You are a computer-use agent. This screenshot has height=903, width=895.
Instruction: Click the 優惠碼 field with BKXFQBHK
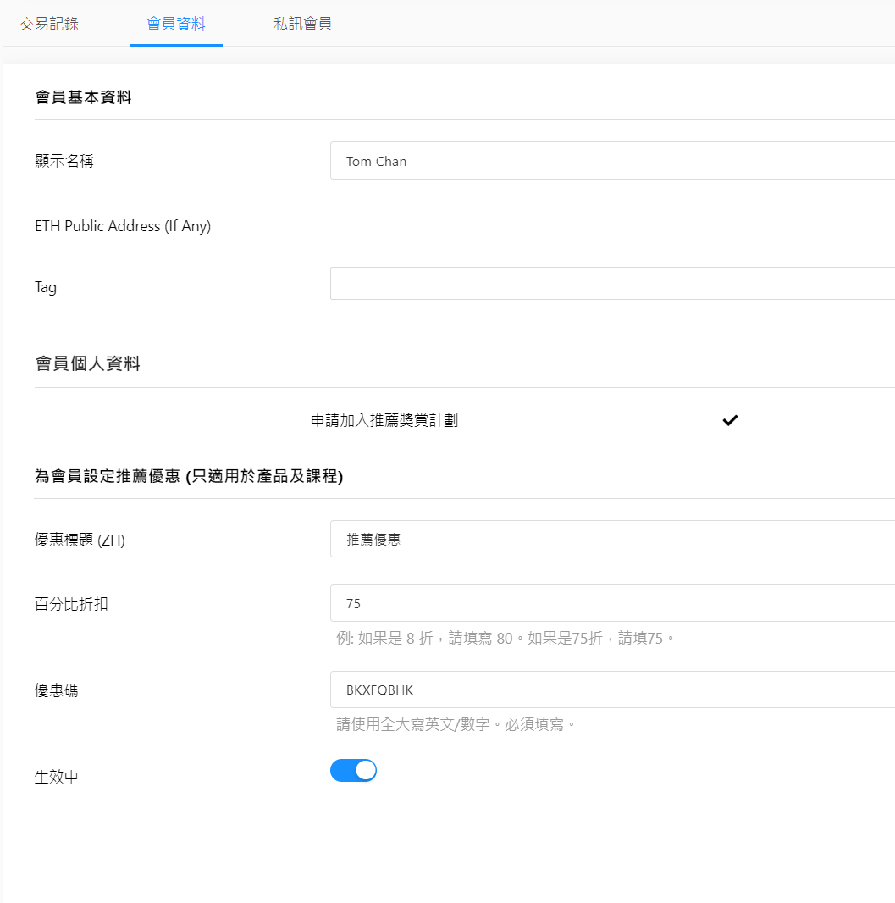coord(611,690)
